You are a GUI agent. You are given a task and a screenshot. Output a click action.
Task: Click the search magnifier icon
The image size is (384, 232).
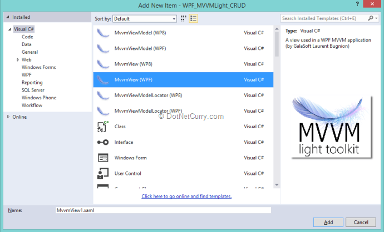point(371,18)
